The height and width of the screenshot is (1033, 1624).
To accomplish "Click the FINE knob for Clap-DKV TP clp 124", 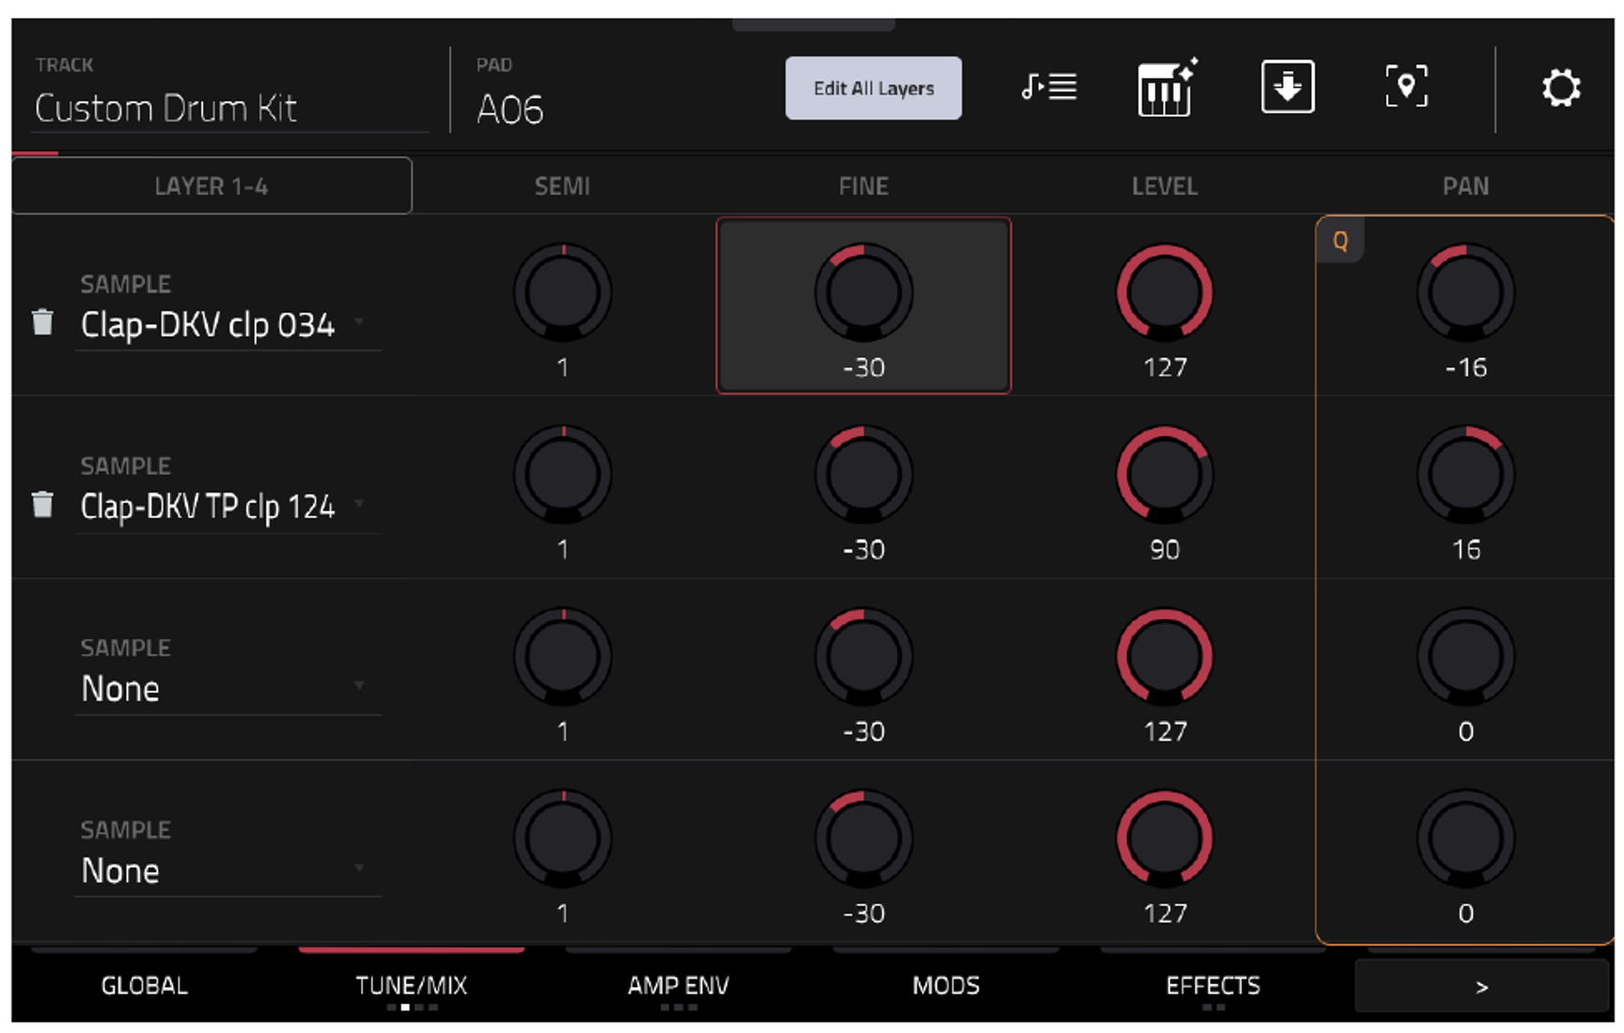I will (864, 475).
